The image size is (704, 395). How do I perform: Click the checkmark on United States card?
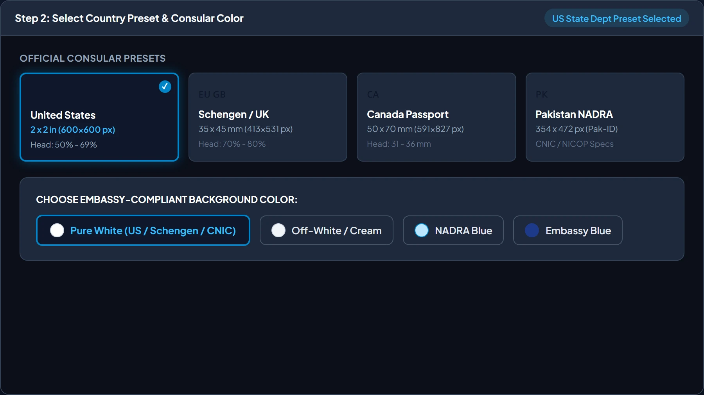[x=165, y=87]
